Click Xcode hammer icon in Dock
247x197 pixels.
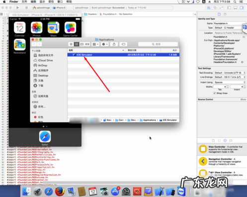[159, 192]
